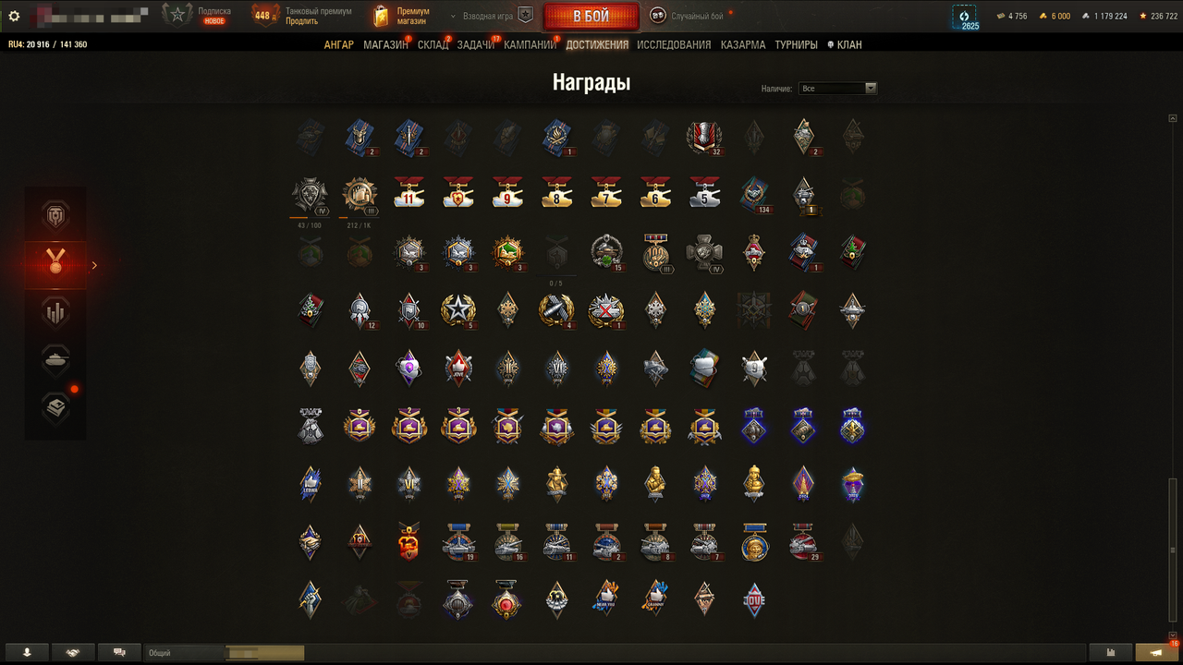
Task: Go to the КАЗАРМА tab
Action: pyautogui.click(x=743, y=44)
